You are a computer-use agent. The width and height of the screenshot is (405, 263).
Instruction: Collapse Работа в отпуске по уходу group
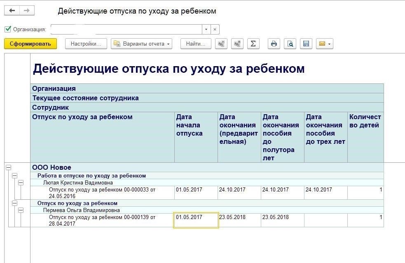point(15,176)
